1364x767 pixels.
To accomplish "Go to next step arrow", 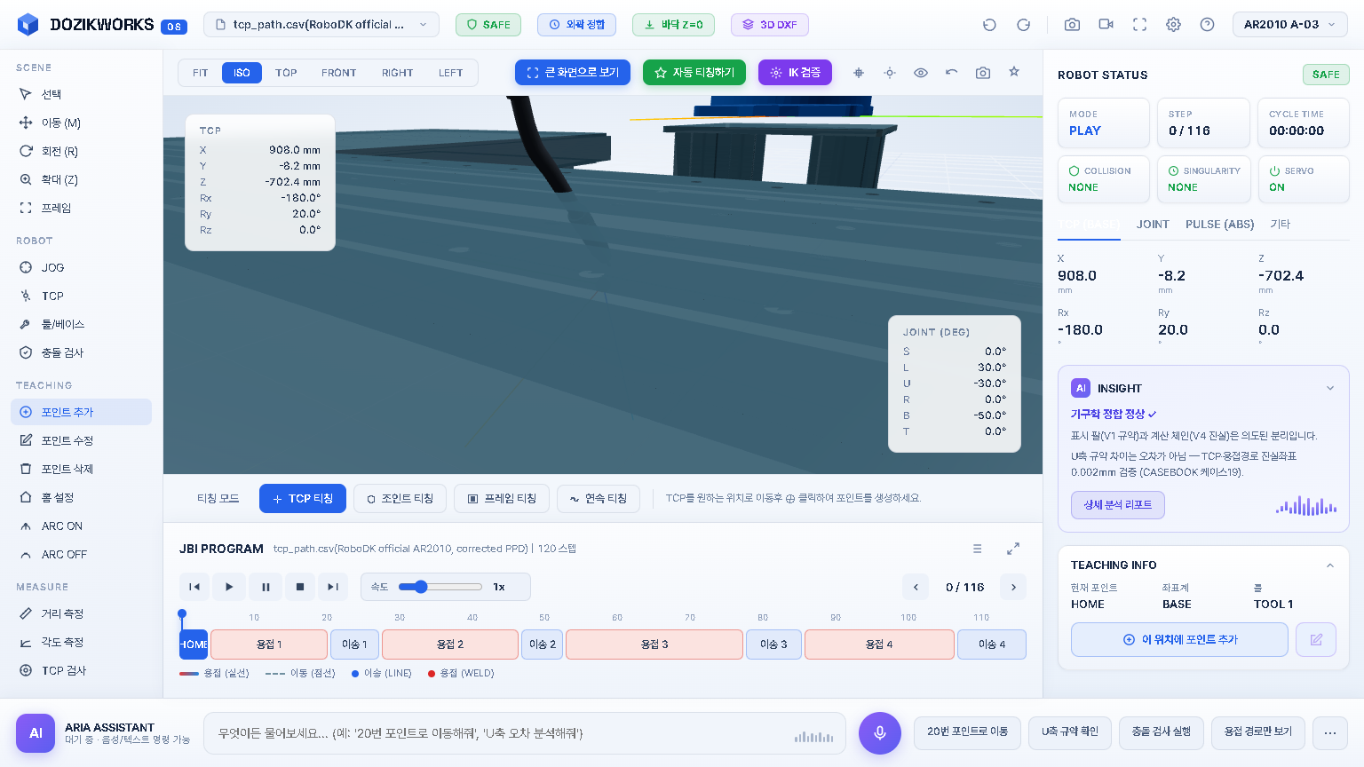I will pyautogui.click(x=1013, y=587).
